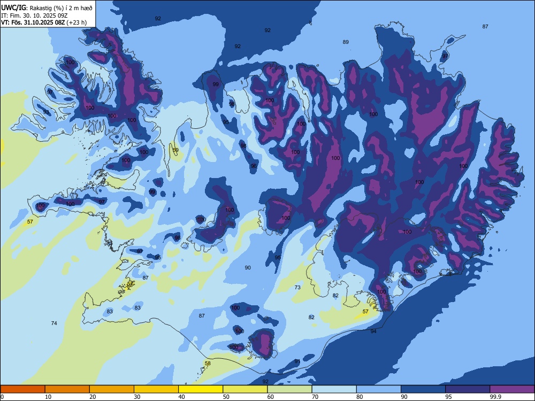Click the valid time 'VT: Fös. 31.10.2025 08Z'
The height and width of the screenshot is (401, 535).
pyautogui.click(x=33, y=22)
